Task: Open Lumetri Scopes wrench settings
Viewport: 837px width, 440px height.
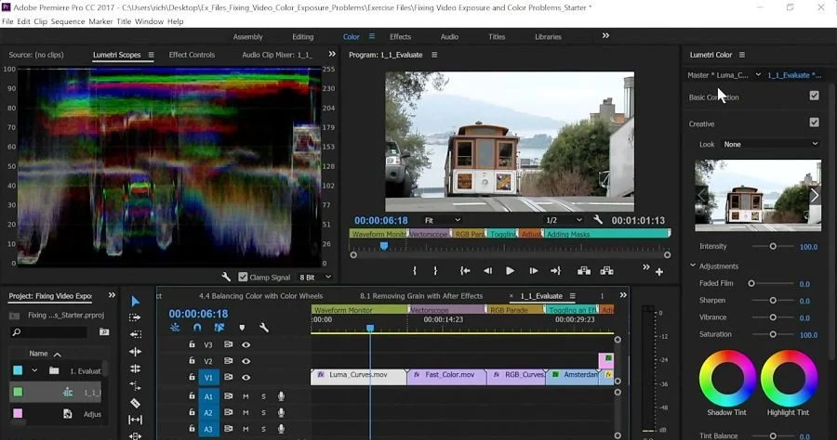Action: point(226,277)
